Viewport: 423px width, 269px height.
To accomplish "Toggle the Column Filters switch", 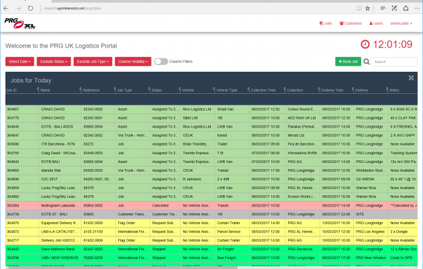I will pyautogui.click(x=161, y=62).
